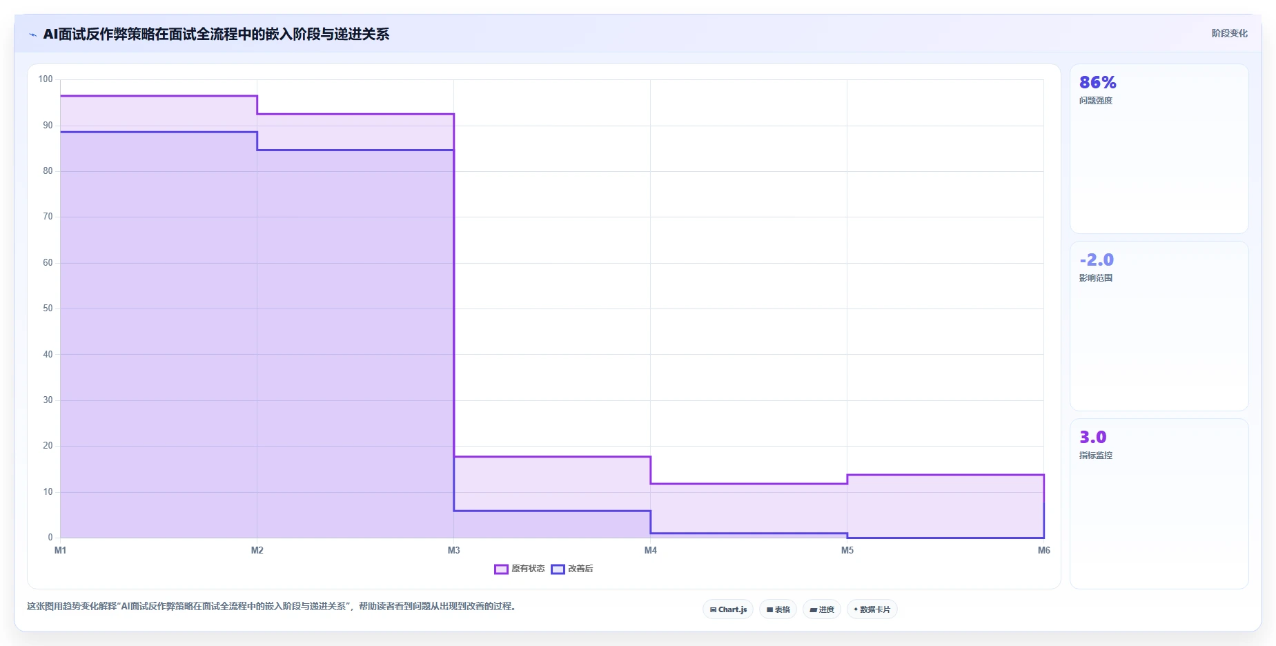1276x646 pixels.
Task: Click the chart title text
Action: [x=216, y=34]
